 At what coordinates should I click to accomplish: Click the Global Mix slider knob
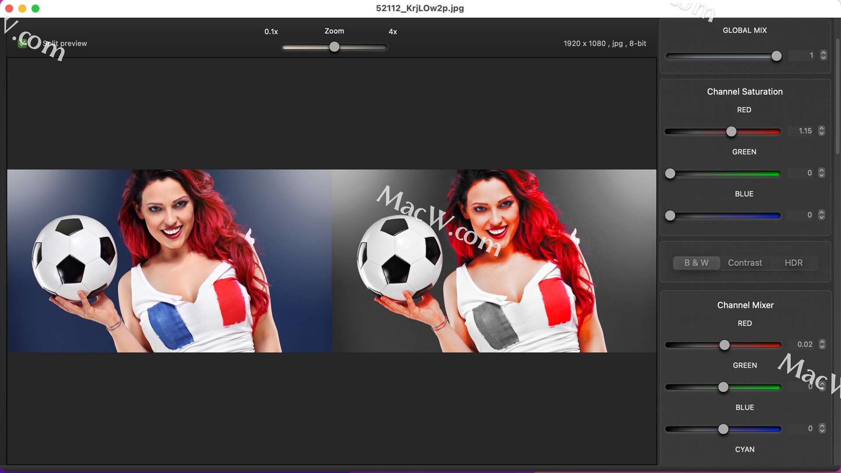click(776, 56)
